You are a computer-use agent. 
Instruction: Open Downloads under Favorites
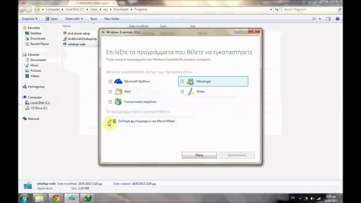point(38,39)
